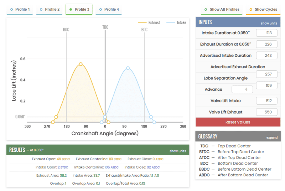The width and height of the screenshot is (285, 191).
Task: Click Exhaust Duration at 0.050" input
Action: 266,44
